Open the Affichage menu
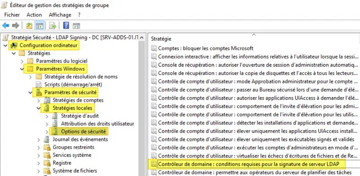 (x=60, y=15)
